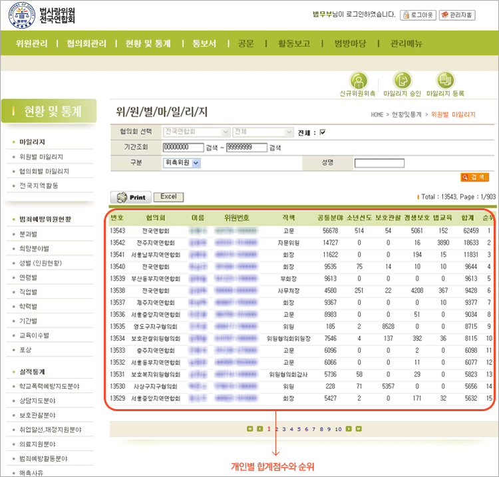The image size is (499, 477).
Task: Click the first page double-arrow icon
Action: point(250,429)
